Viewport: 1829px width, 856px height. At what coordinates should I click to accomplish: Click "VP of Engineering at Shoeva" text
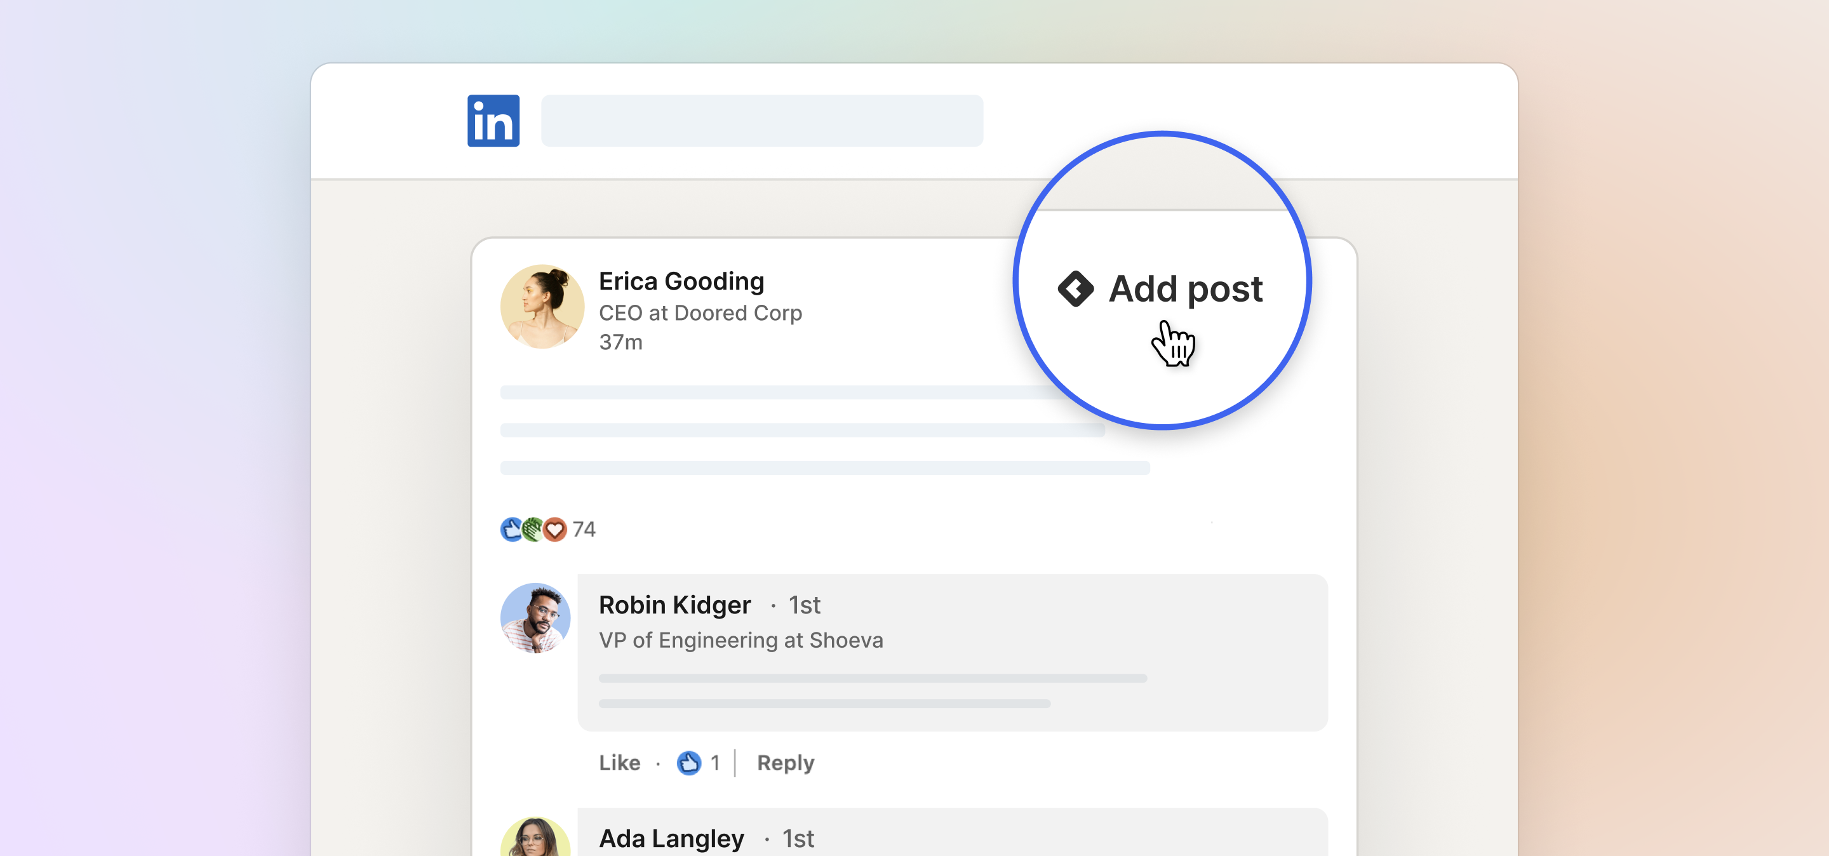741,640
